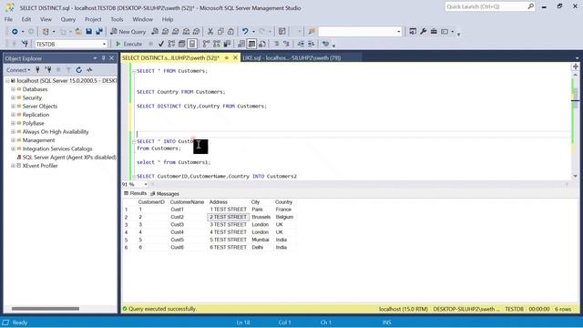The width and height of the screenshot is (583, 328).
Task: Click Activity Monitor pulse icon in Object Explorer
Action: click(89, 70)
